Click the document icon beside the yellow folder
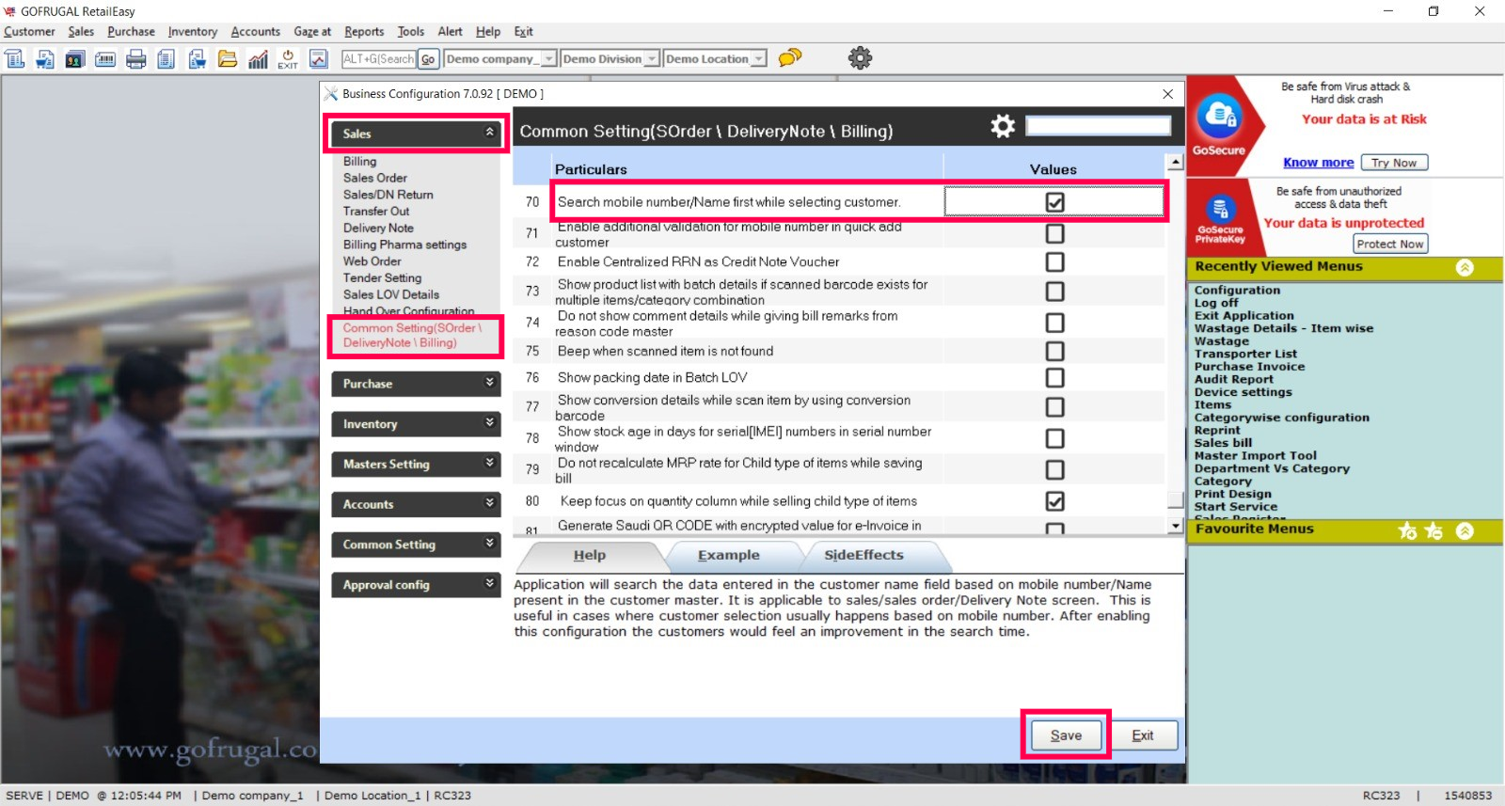Screen dimensions: 1505x806 coord(197,59)
